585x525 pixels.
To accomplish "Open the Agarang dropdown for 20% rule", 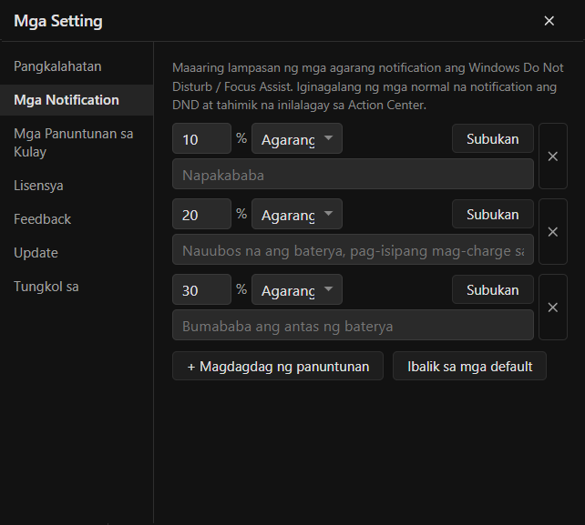I will click(x=297, y=214).
